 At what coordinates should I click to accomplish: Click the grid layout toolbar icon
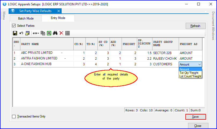pyautogui.click(x=68, y=33)
